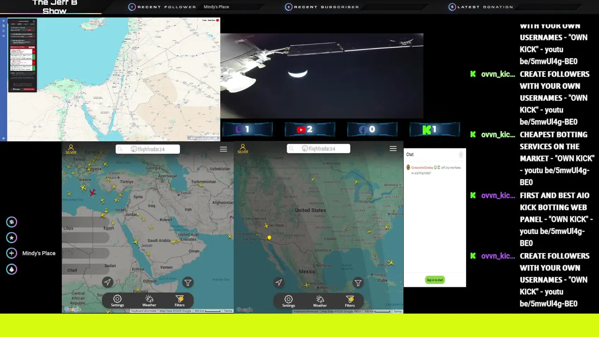Click the location arrow button on the United States map
The image size is (599, 337).
pyautogui.click(x=279, y=282)
